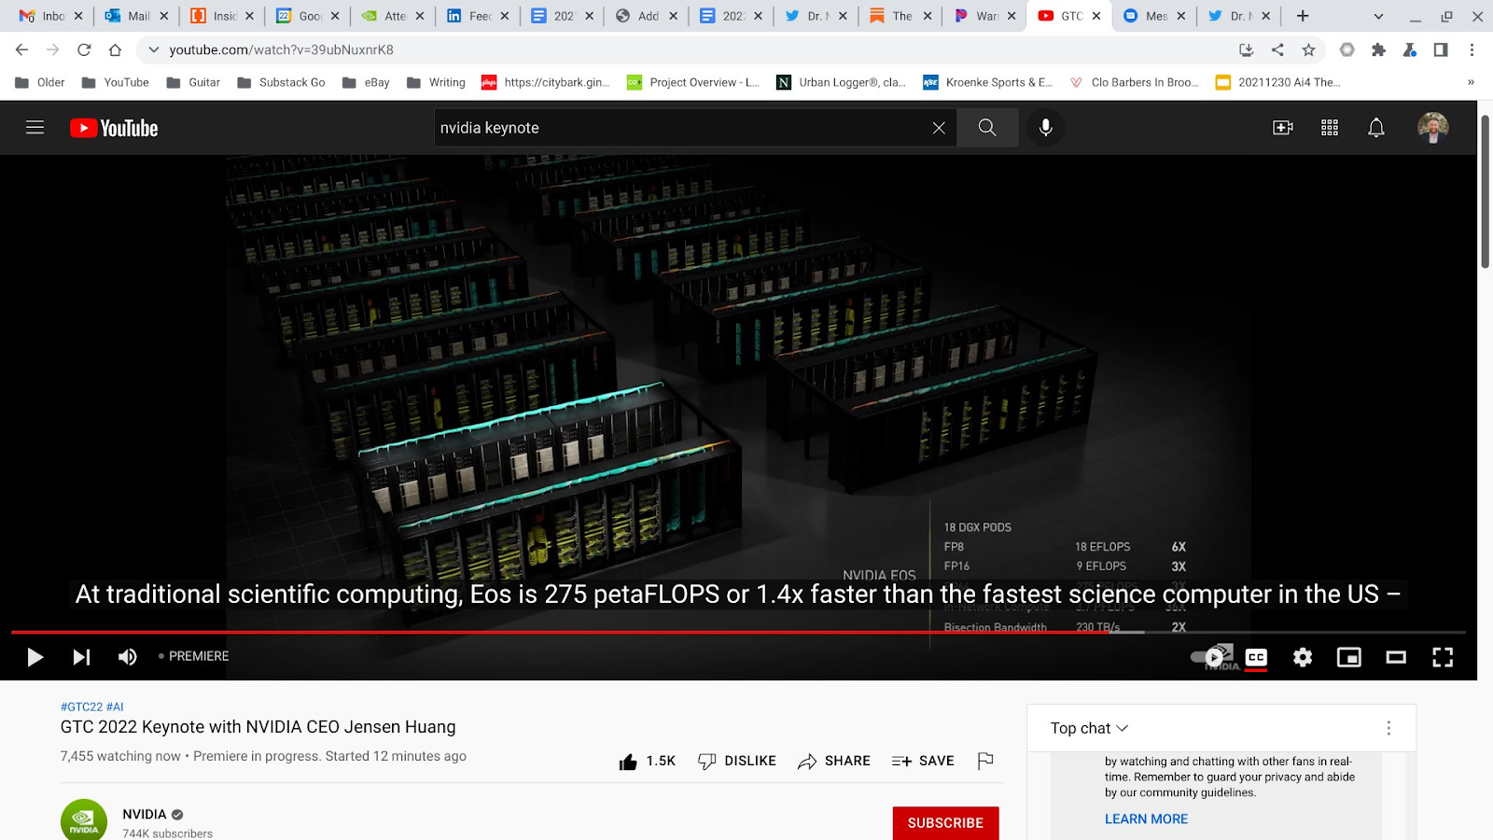Expand the Top chat dropdown

(x=1089, y=728)
